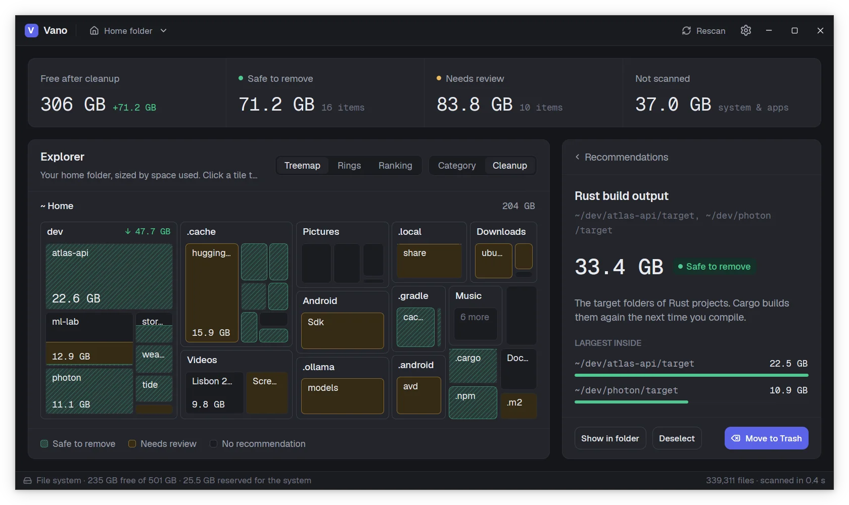Select the avd tile under .android
The height and width of the screenshot is (505, 849).
pyautogui.click(x=419, y=395)
